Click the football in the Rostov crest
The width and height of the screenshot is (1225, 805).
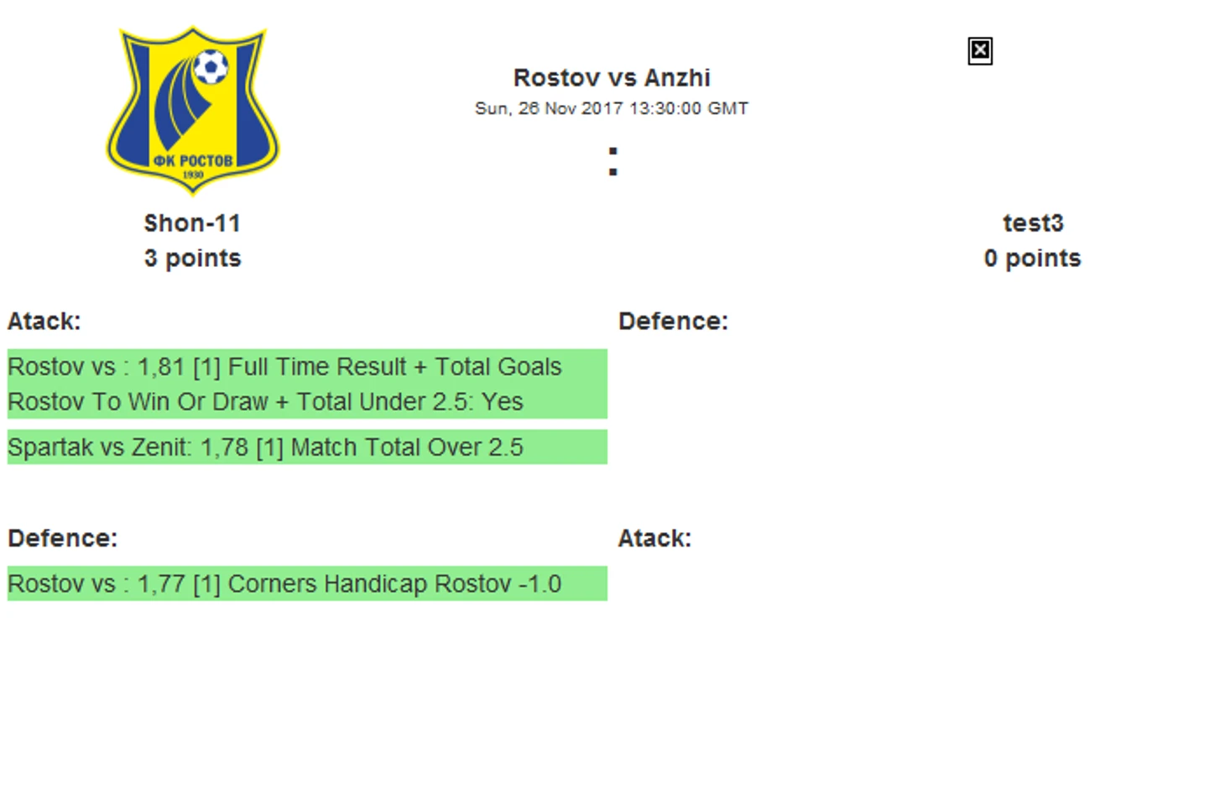(x=211, y=67)
